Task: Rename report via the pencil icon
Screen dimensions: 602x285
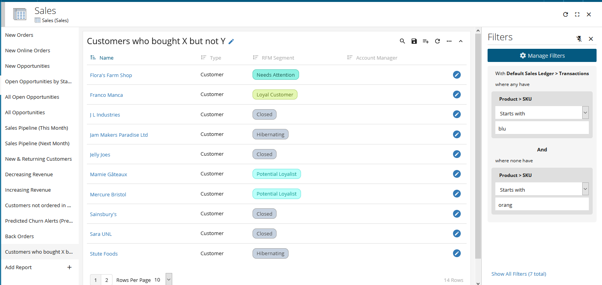Action: (x=231, y=41)
